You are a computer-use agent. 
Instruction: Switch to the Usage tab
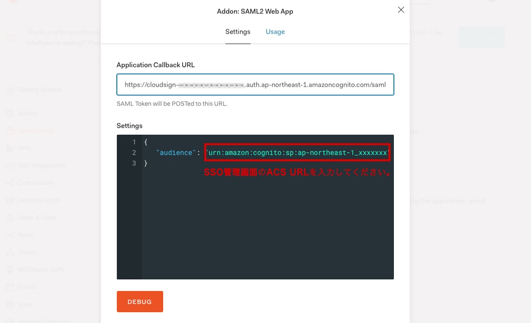[x=275, y=32]
